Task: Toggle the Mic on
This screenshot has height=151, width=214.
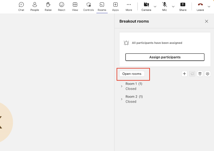Action: click(x=164, y=6)
